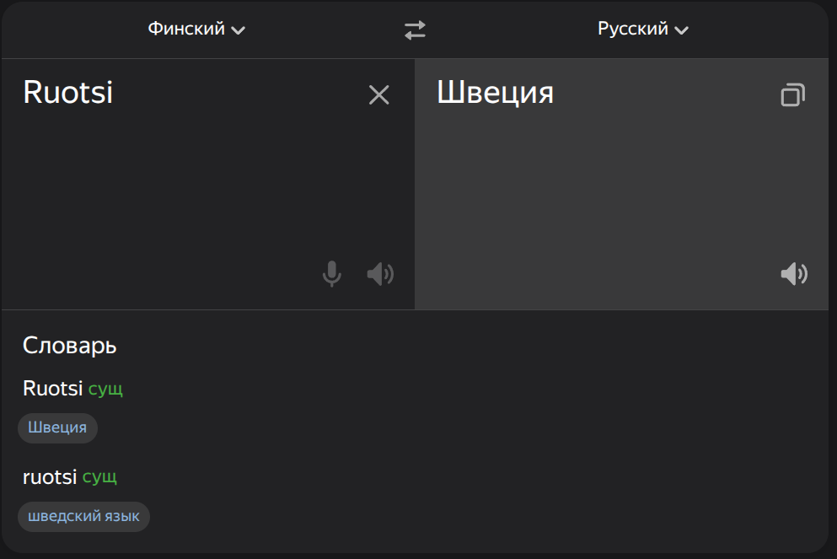Image resolution: width=837 pixels, height=559 pixels.
Task: Click the large translated text Швеция
Action: point(495,93)
